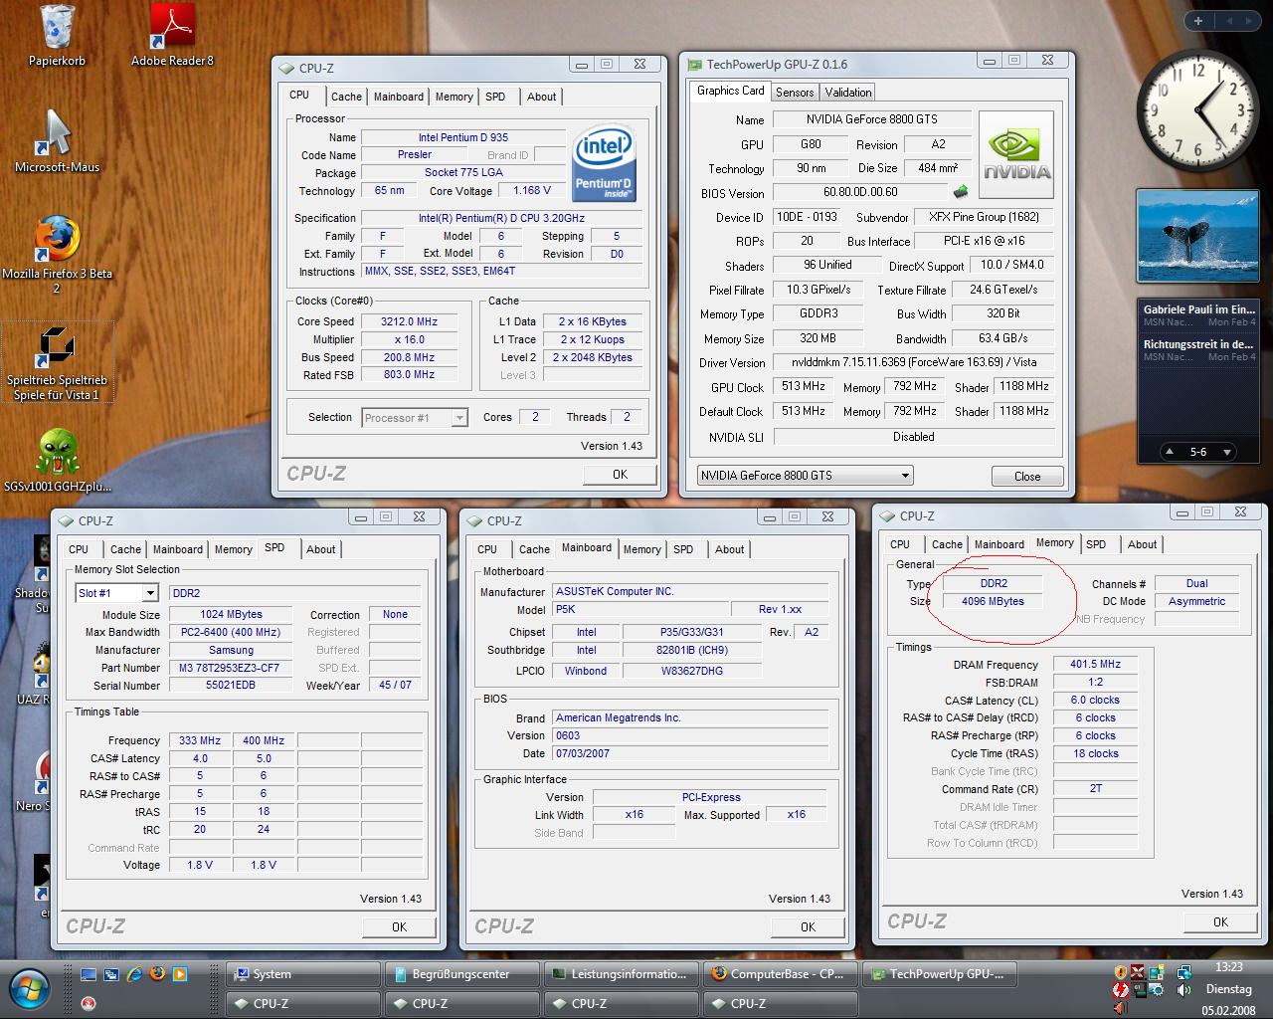
Task: Click Core Speed value 3212.0 MHz
Action: click(409, 321)
